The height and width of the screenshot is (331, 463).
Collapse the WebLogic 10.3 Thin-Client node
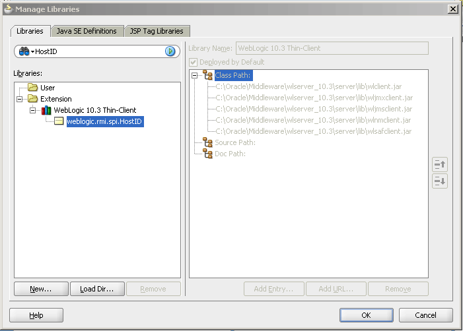tap(33, 110)
